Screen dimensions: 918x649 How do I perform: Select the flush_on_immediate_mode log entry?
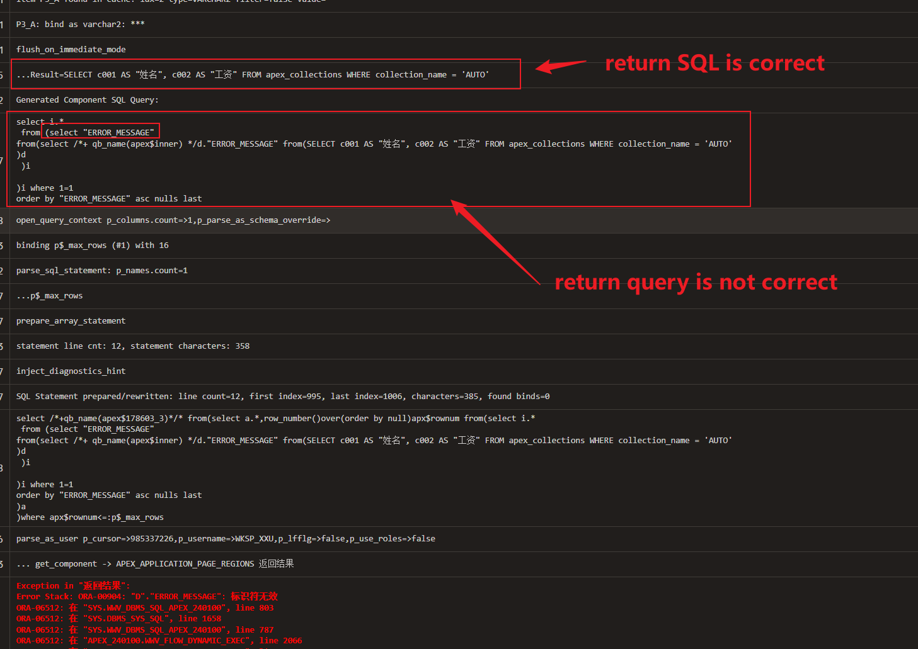pos(71,50)
